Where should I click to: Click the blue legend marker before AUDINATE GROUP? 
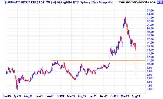click(6, 2)
